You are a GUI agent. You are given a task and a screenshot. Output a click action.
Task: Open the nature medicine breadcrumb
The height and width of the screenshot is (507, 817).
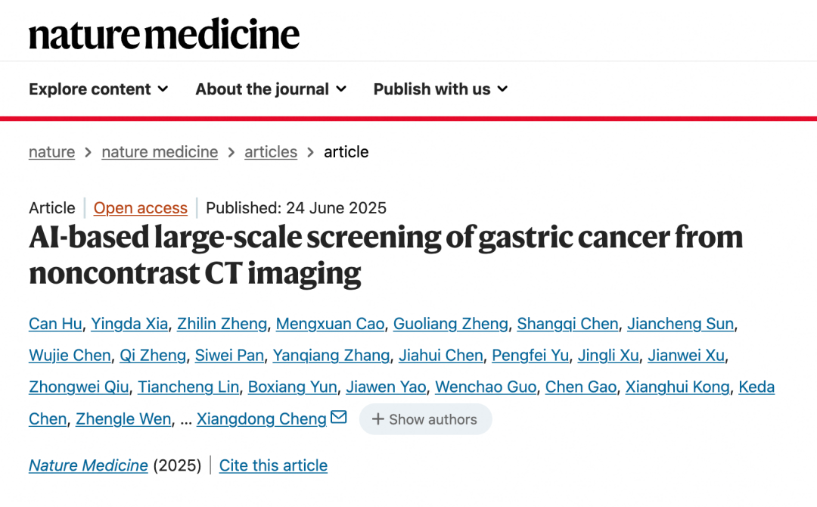tap(160, 152)
